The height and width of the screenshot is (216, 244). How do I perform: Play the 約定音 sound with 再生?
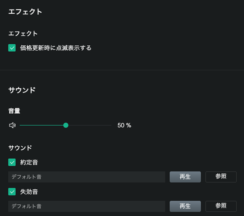click(x=185, y=177)
